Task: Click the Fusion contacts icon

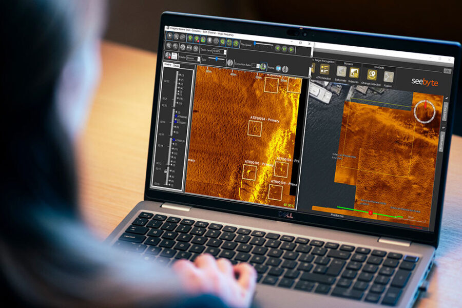Action: (389, 77)
